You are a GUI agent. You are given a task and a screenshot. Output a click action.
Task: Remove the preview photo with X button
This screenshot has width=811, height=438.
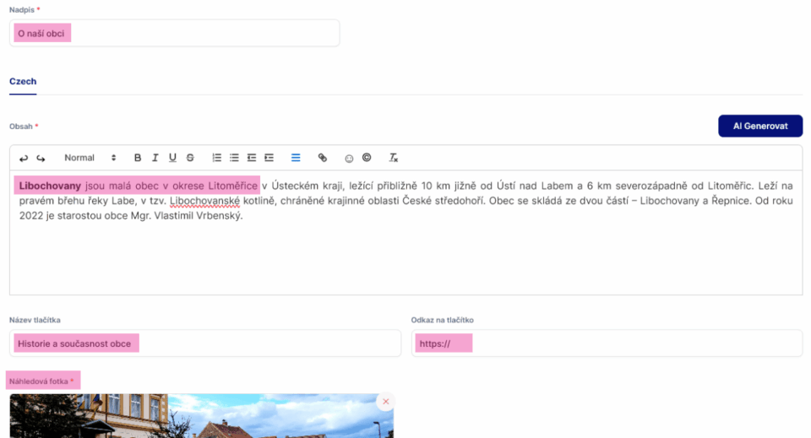385,402
